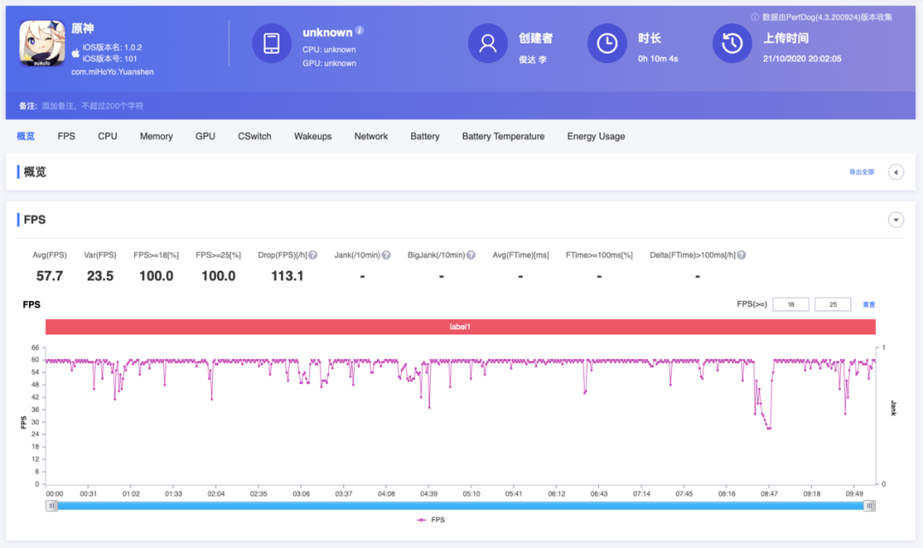This screenshot has width=923, height=548.
Task: Click help icon beside BigJank(/10min)
Action: click(471, 255)
